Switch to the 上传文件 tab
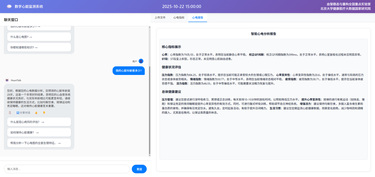 click(x=160, y=17)
